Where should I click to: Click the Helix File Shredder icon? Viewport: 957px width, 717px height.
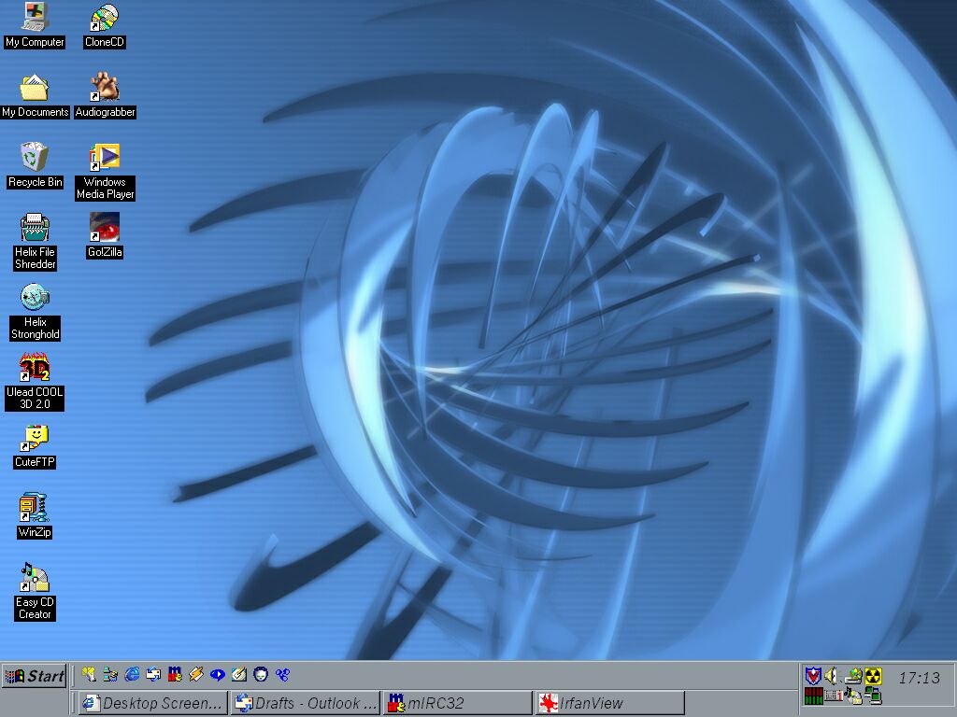point(35,228)
